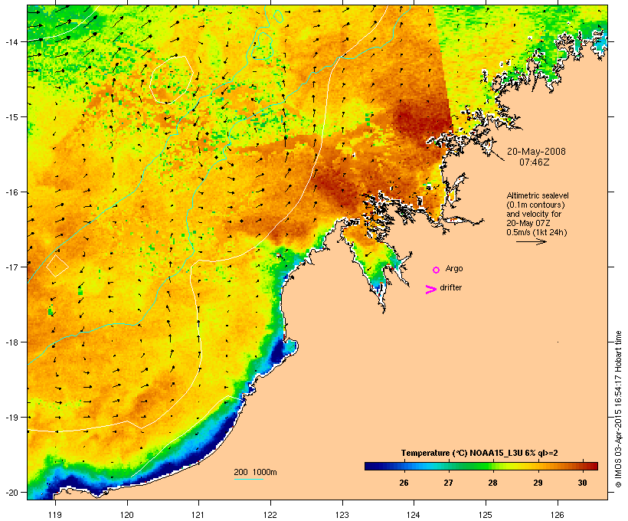Click the -14 latitude axis label
Screen dimensions: 628x521
tap(11, 41)
